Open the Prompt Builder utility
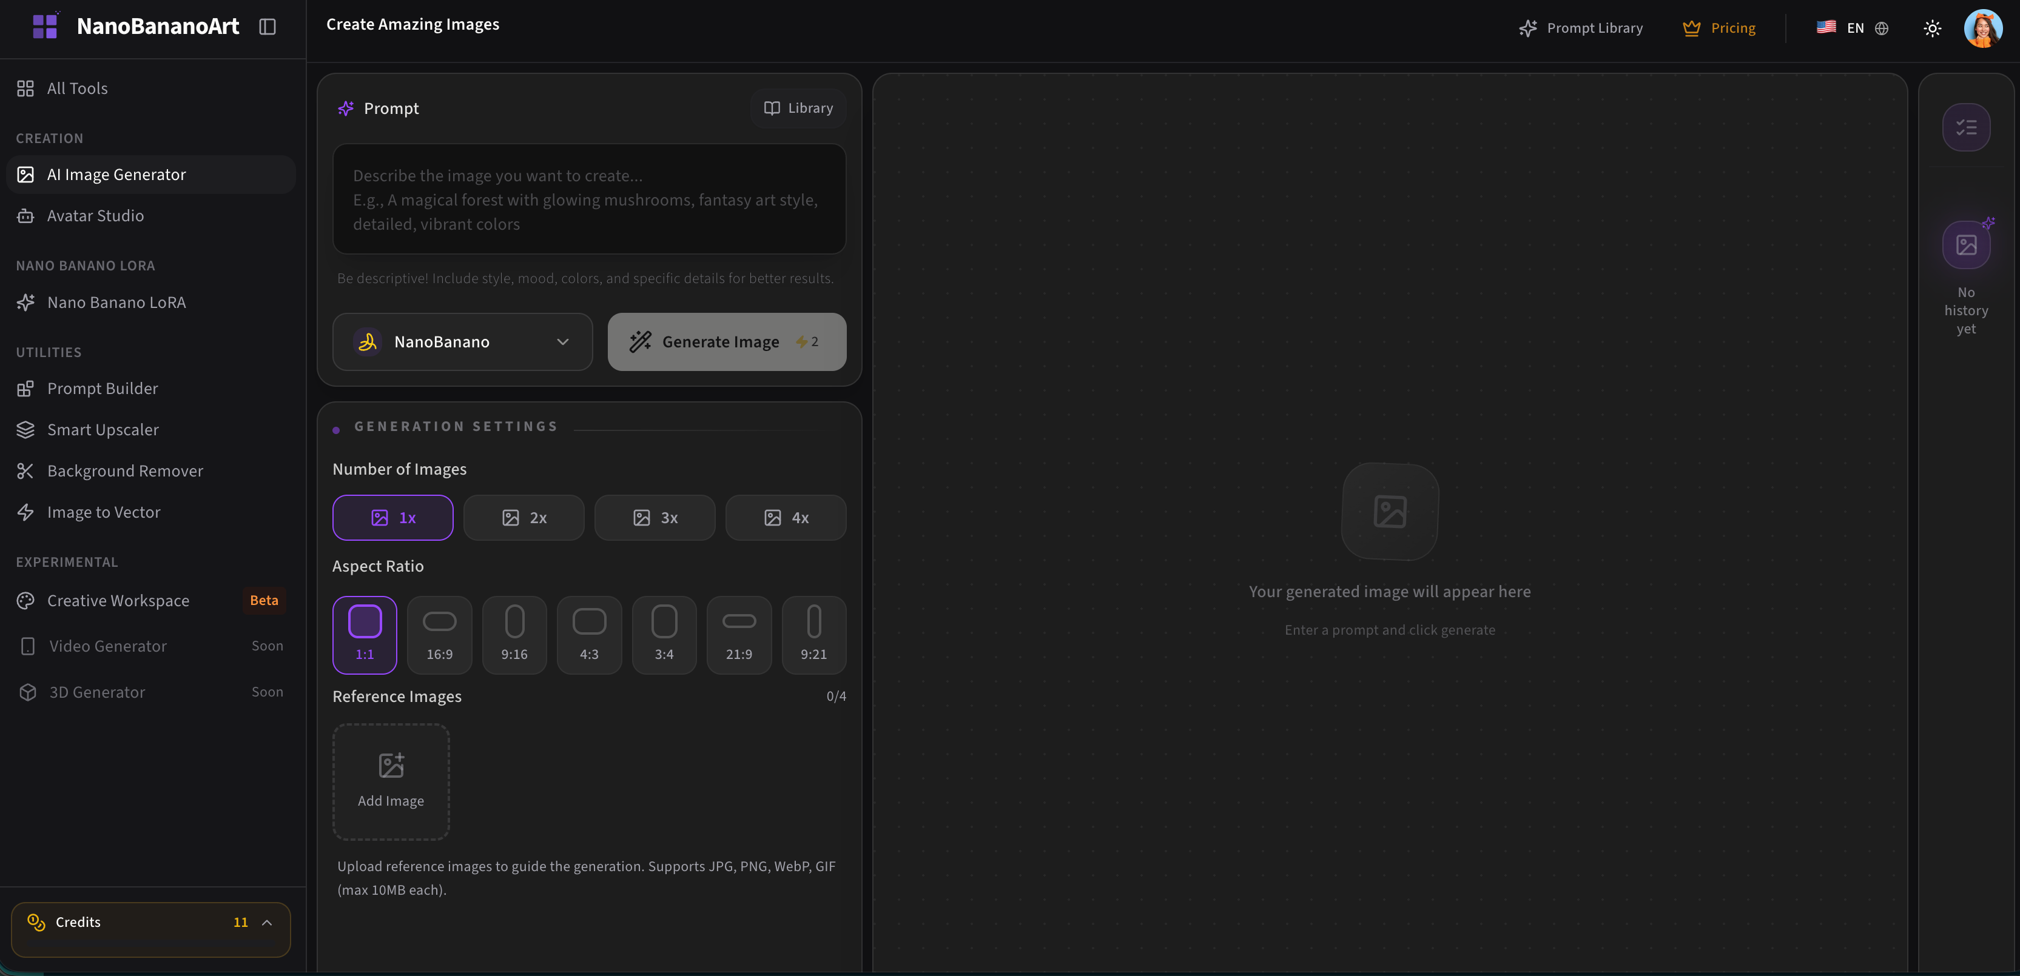This screenshot has height=976, width=2020. click(103, 388)
